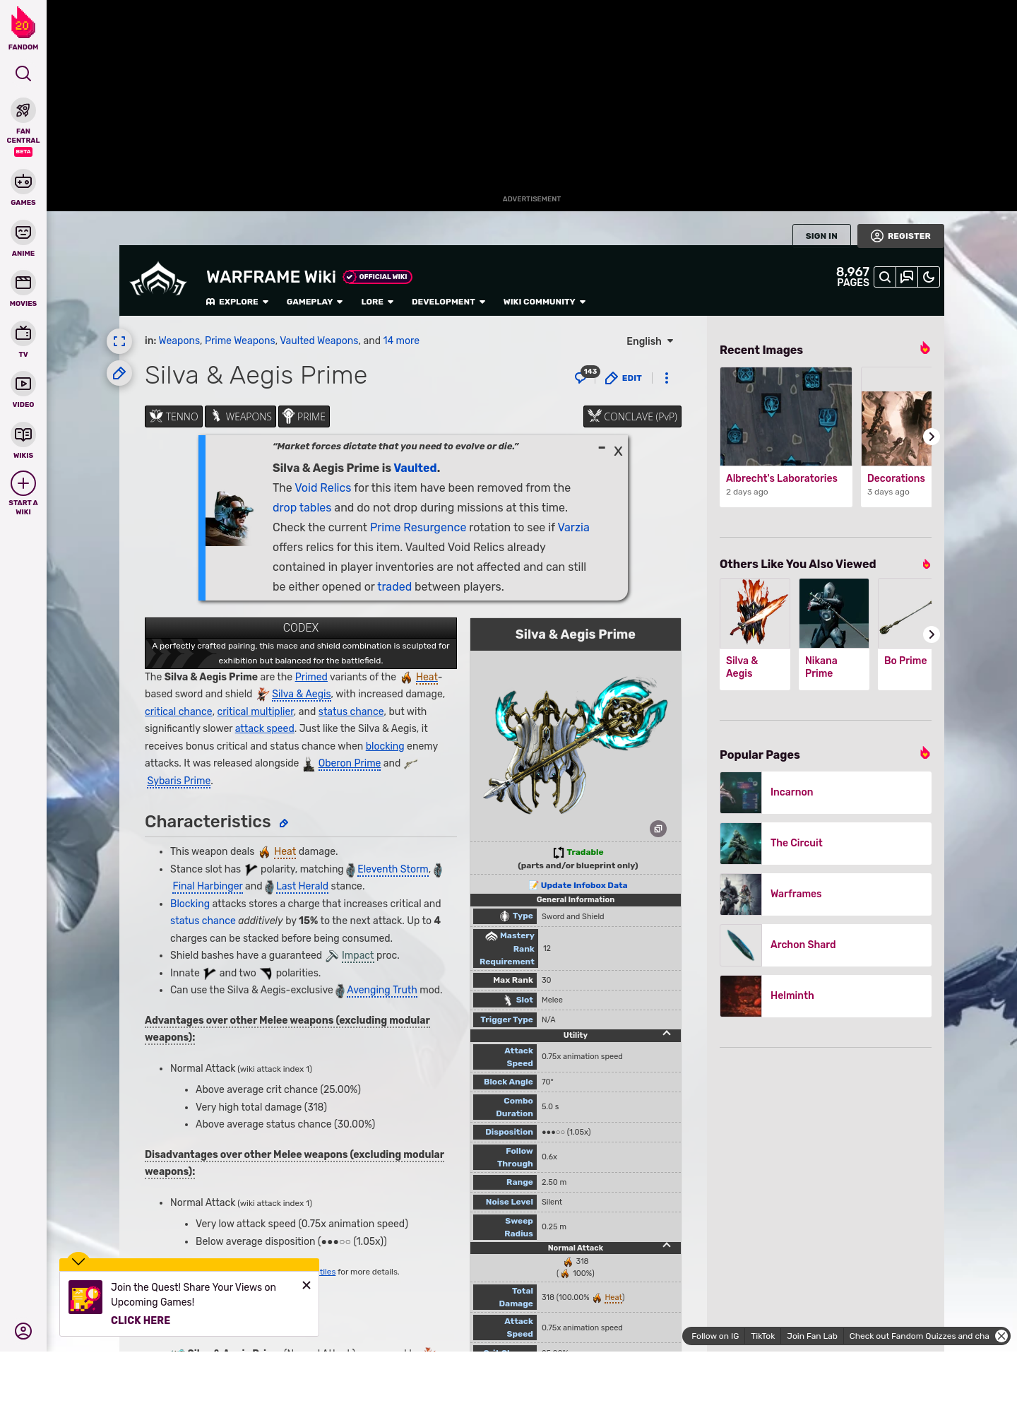Click the Register button
Viewport: 1017px width, 1413px height.
coord(900,236)
